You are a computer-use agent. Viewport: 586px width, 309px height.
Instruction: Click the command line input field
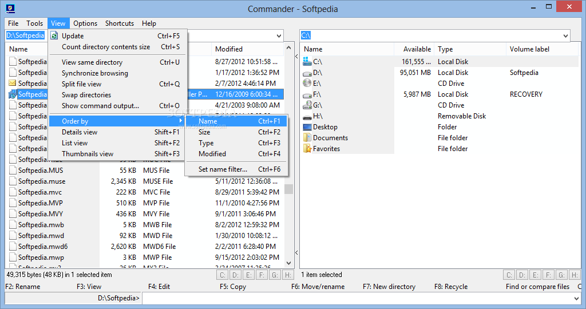tap(357, 298)
